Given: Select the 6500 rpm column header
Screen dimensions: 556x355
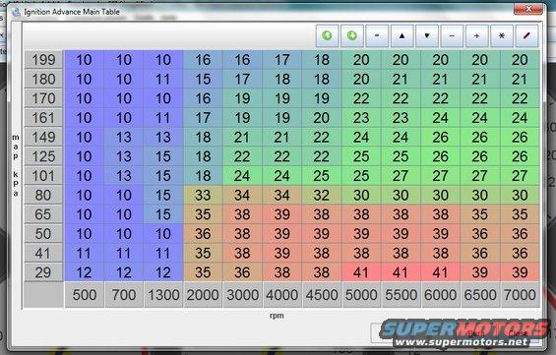Looking at the screenshot, I should [x=480, y=295].
